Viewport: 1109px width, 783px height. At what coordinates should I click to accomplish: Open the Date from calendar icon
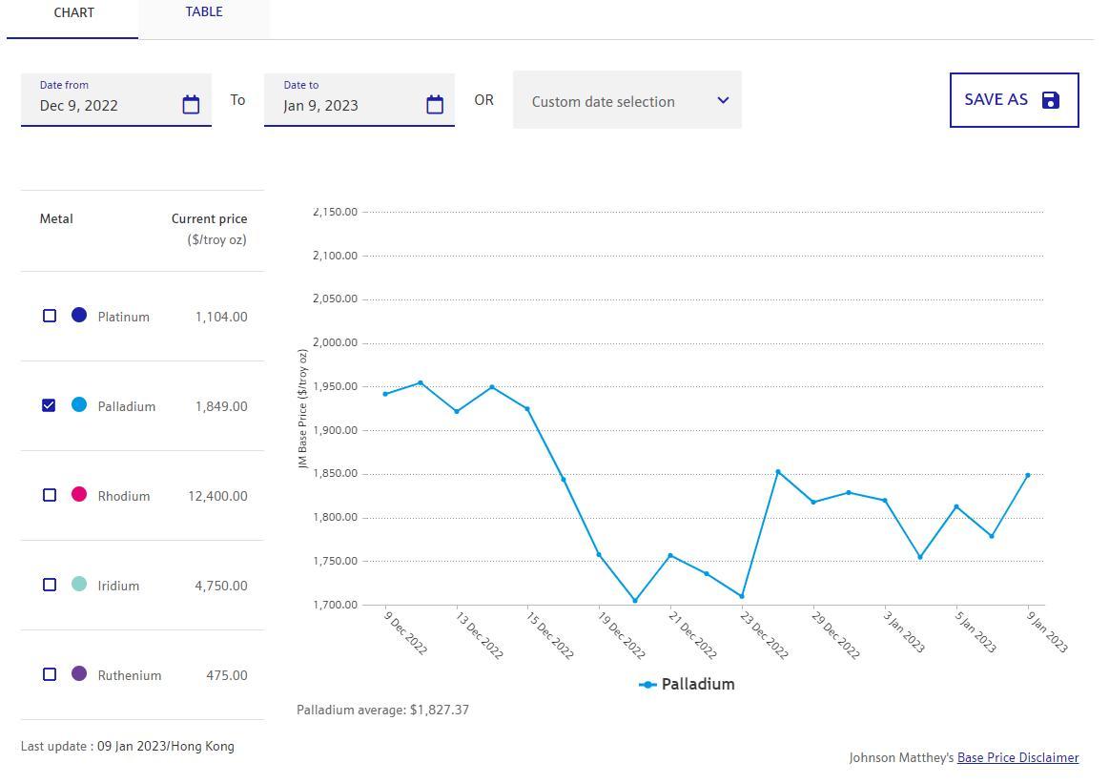[x=191, y=105]
